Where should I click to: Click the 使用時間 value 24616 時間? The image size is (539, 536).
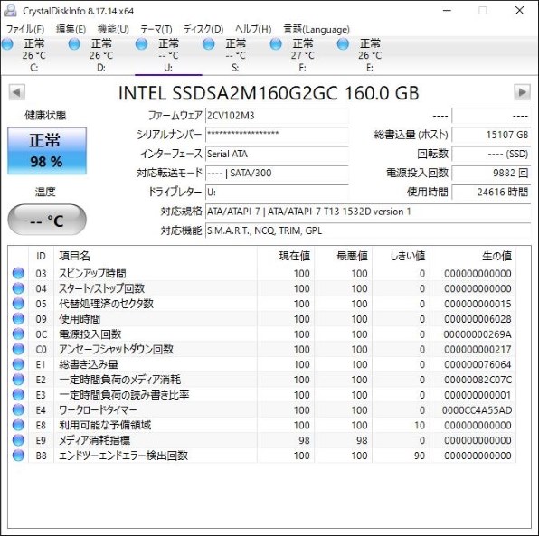pos(491,192)
